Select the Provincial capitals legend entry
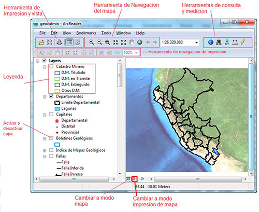 [x=70, y=132]
